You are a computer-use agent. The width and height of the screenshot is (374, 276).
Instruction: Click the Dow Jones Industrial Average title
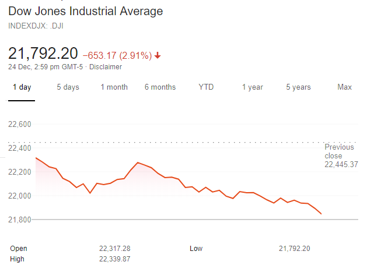click(x=86, y=12)
